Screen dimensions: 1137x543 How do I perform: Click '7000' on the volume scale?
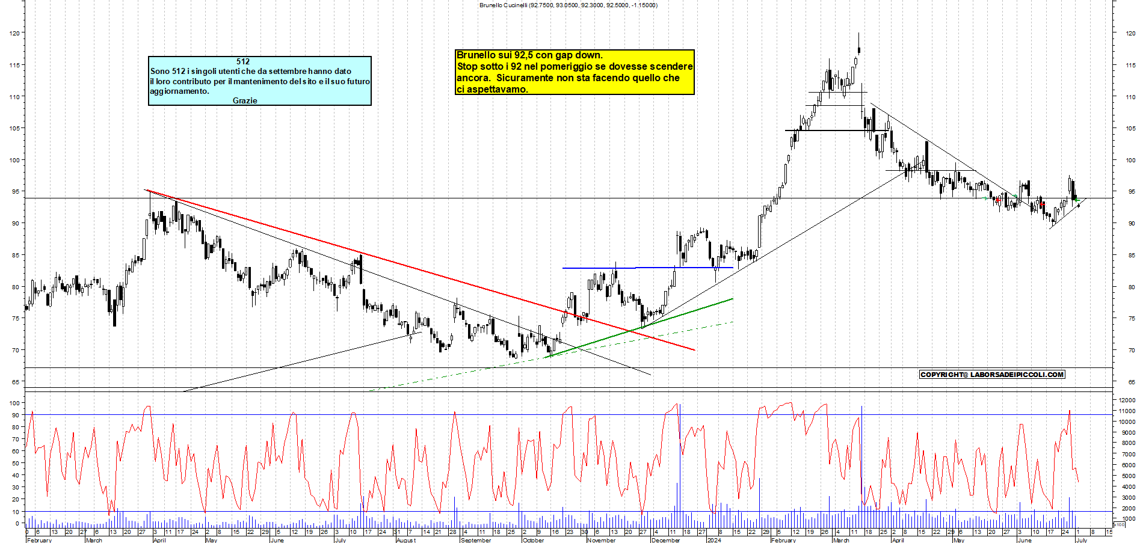(x=1129, y=454)
